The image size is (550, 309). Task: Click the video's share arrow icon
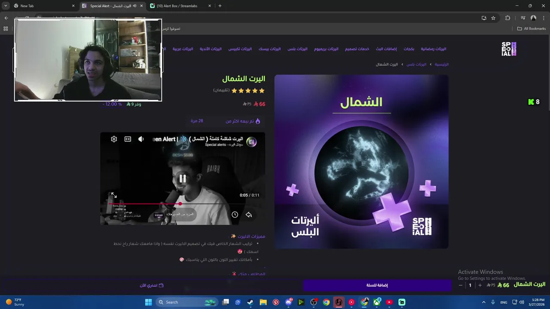[x=249, y=215]
